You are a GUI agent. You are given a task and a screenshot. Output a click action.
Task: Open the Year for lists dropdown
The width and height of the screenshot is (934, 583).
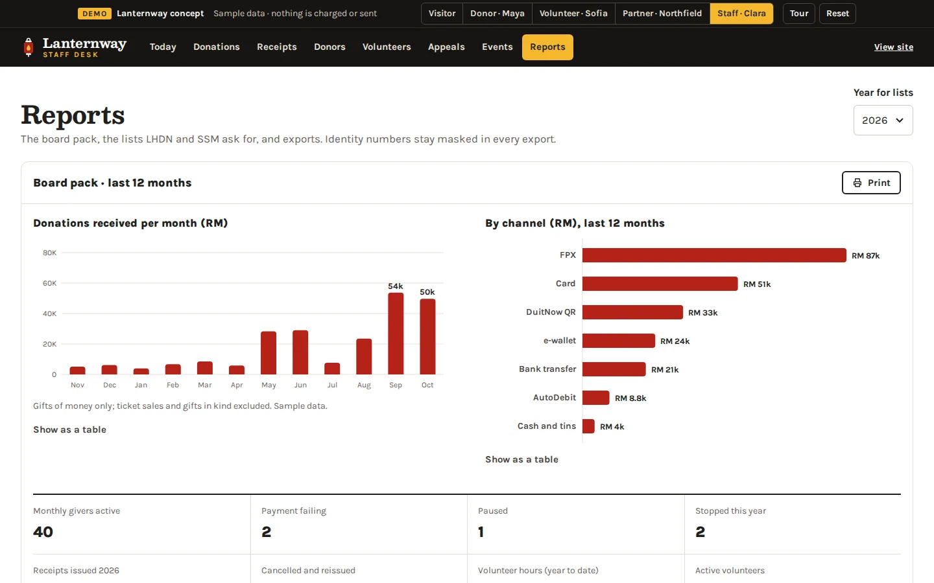click(883, 120)
